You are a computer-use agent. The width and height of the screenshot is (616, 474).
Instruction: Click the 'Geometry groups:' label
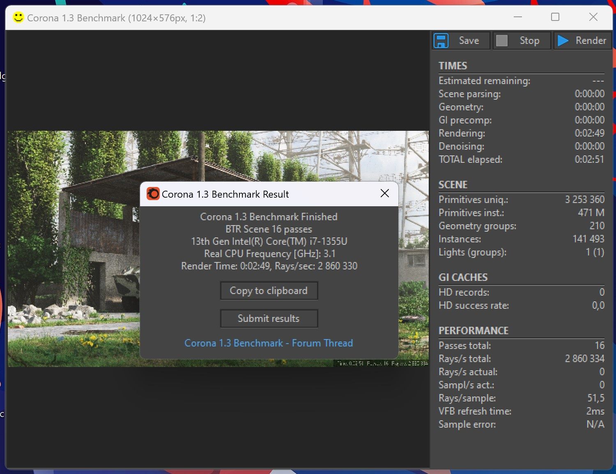click(x=478, y=226)
